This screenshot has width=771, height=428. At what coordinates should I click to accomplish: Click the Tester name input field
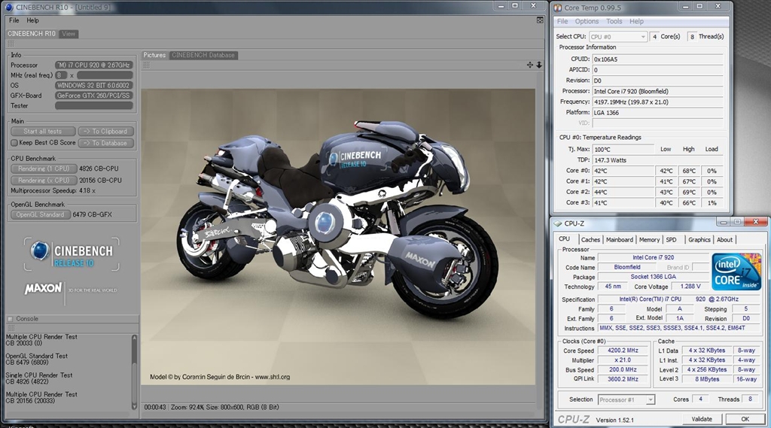pyautogui.click(x=94, y=106)
